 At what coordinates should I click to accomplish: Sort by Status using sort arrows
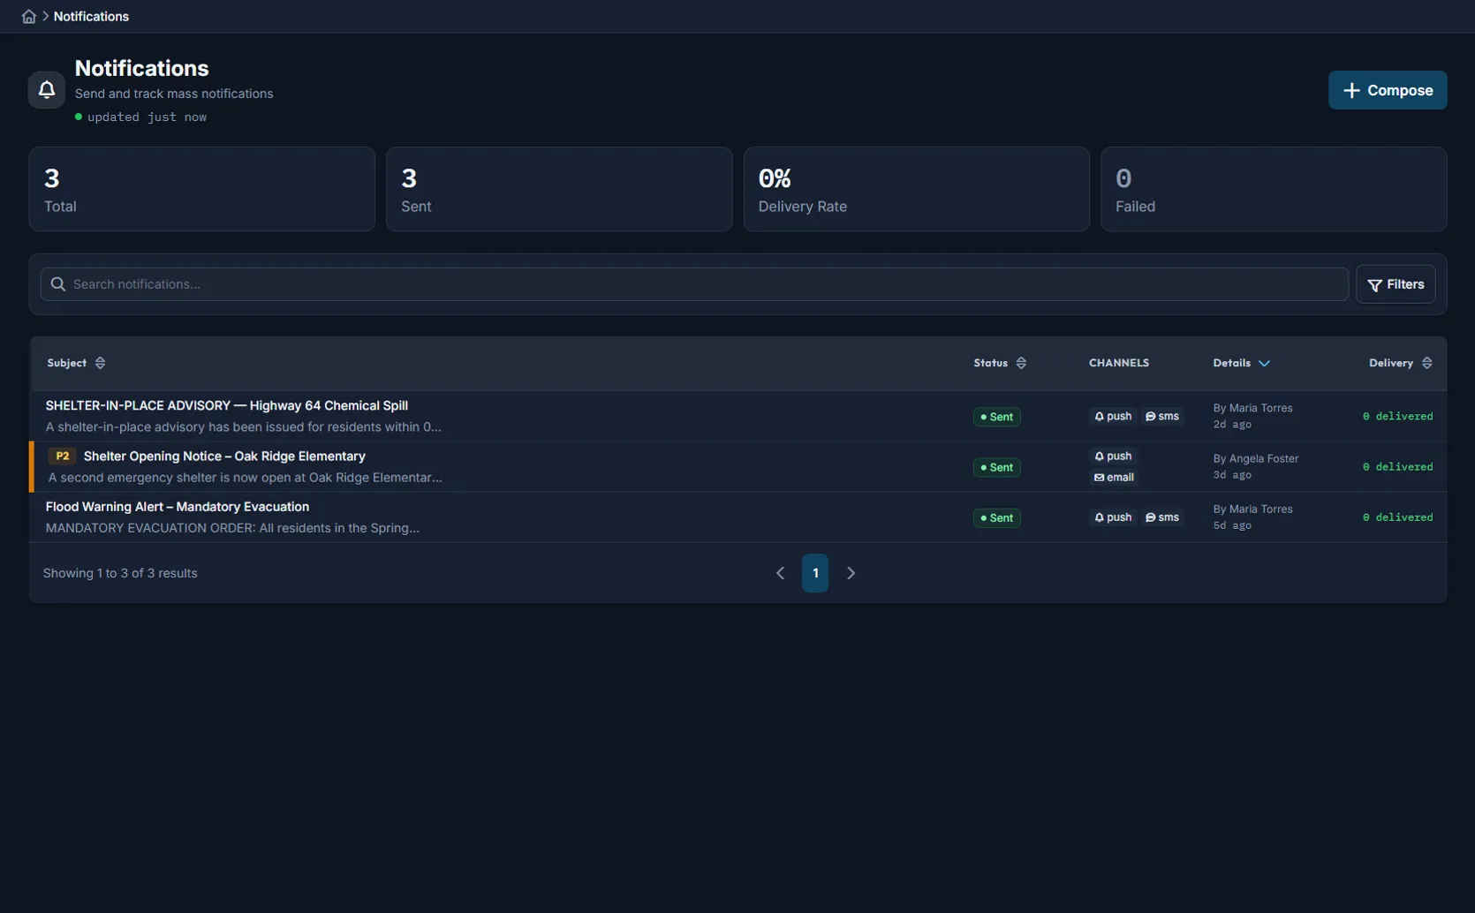pos(1021,364)
